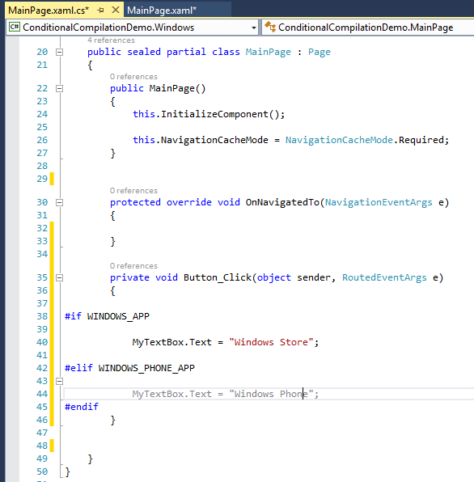The image size is (474, 482).
Task: Collapse the outline region at line 43
Action: pos(59,382)
